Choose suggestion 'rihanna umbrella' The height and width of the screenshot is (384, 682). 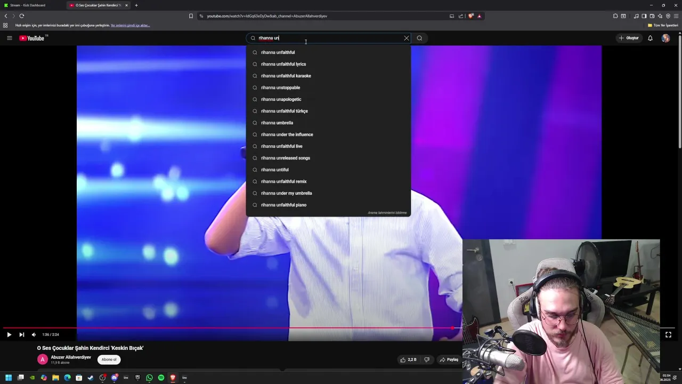[x=328, y=123]
